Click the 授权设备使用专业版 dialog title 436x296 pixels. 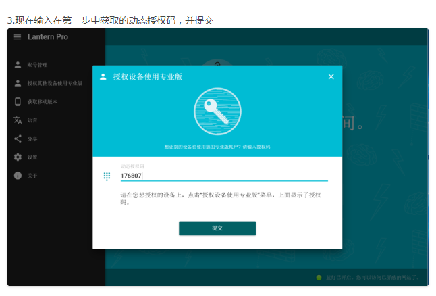coord(148,77)
